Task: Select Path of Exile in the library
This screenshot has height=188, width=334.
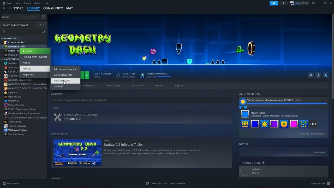Action: [15, 97]
